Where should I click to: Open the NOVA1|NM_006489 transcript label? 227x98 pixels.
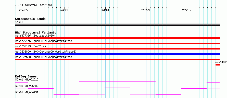pos(27,86)
